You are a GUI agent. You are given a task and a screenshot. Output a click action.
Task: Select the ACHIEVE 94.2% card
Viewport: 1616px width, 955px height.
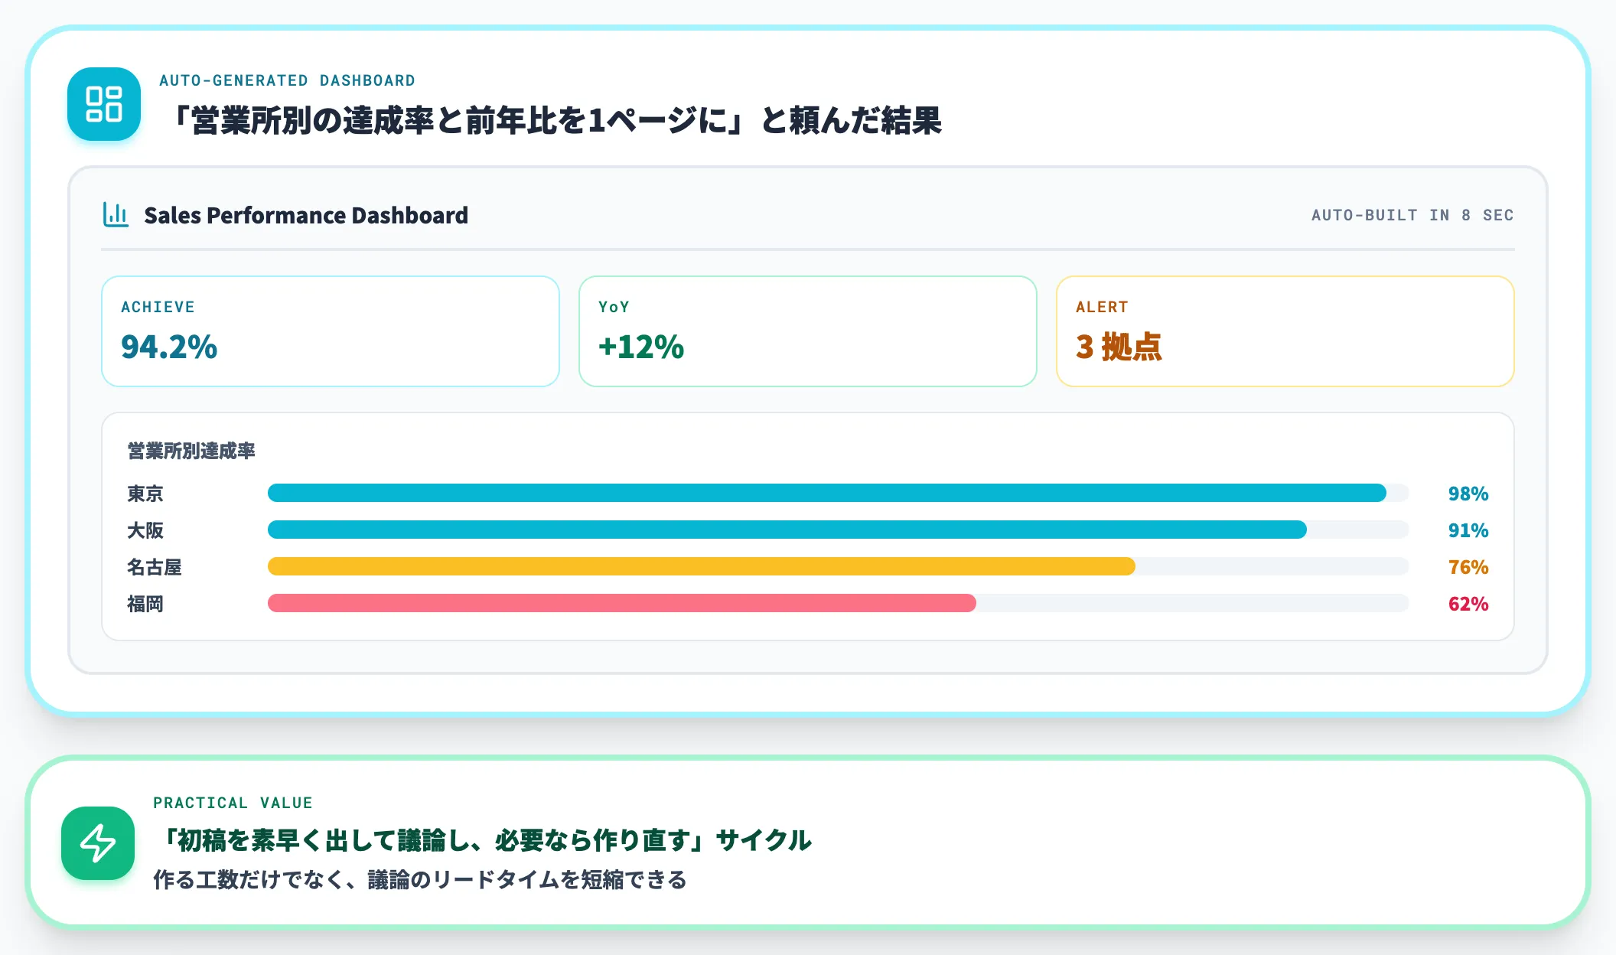[331, 331]
